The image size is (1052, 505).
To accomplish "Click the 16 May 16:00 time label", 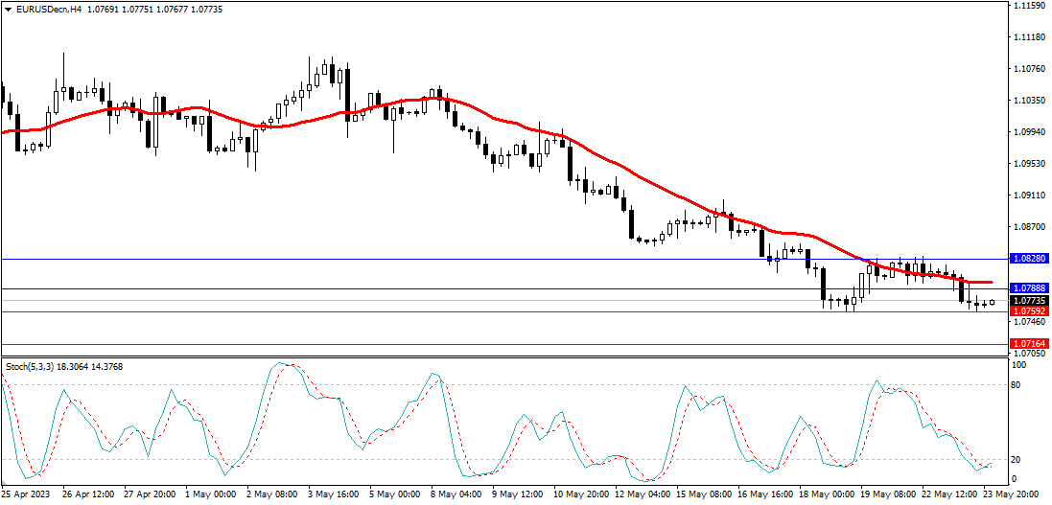I will [766, 494].
